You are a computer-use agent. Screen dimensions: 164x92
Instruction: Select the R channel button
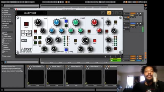point(30,32)
